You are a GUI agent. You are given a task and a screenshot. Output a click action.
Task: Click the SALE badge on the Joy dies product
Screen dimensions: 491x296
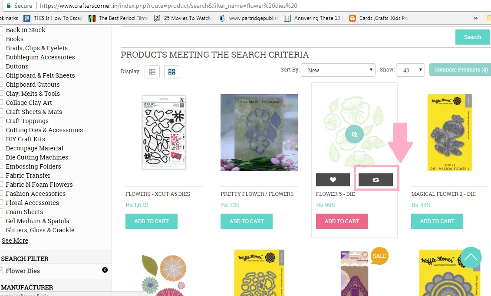tap(379, 256)
